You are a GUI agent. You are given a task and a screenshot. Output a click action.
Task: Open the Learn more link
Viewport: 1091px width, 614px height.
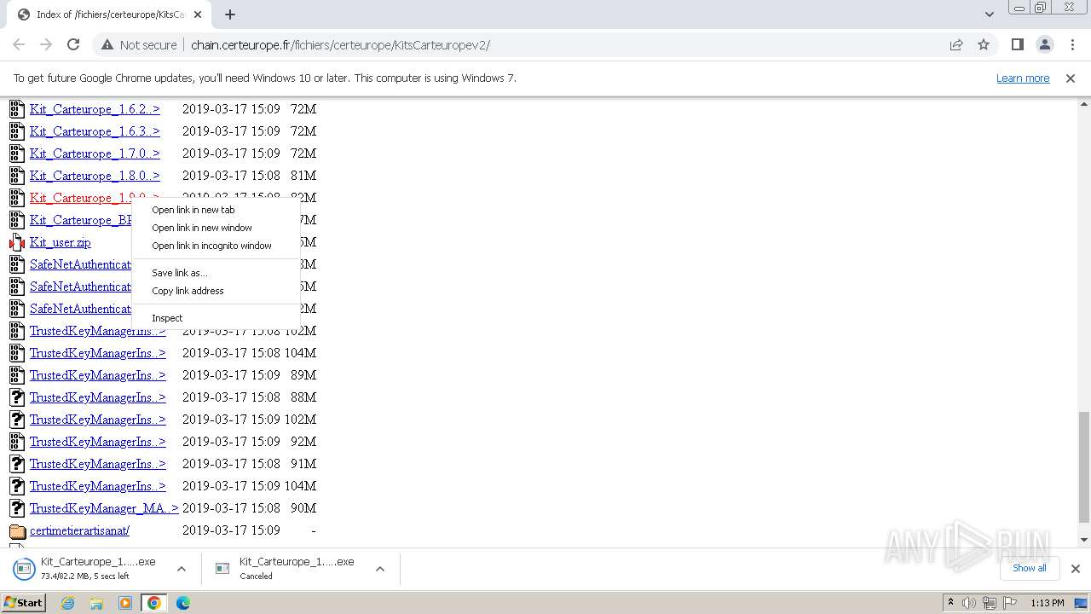pyautogui.click(x=1023, y=78)
